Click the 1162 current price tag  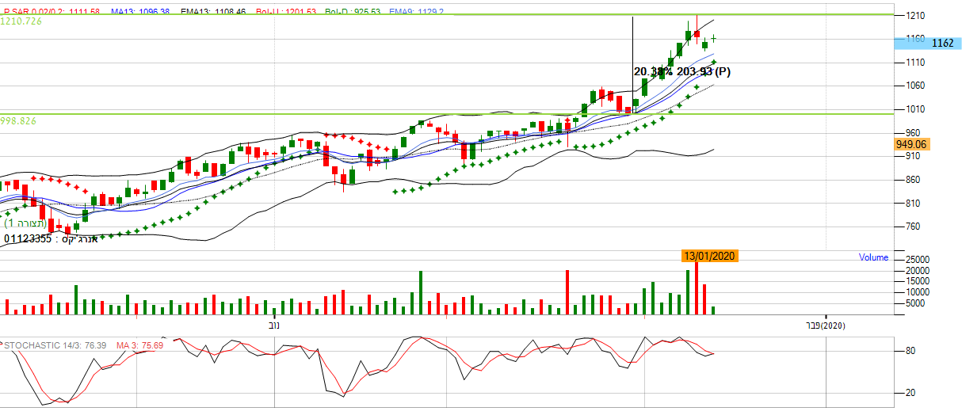click(941, 43)
